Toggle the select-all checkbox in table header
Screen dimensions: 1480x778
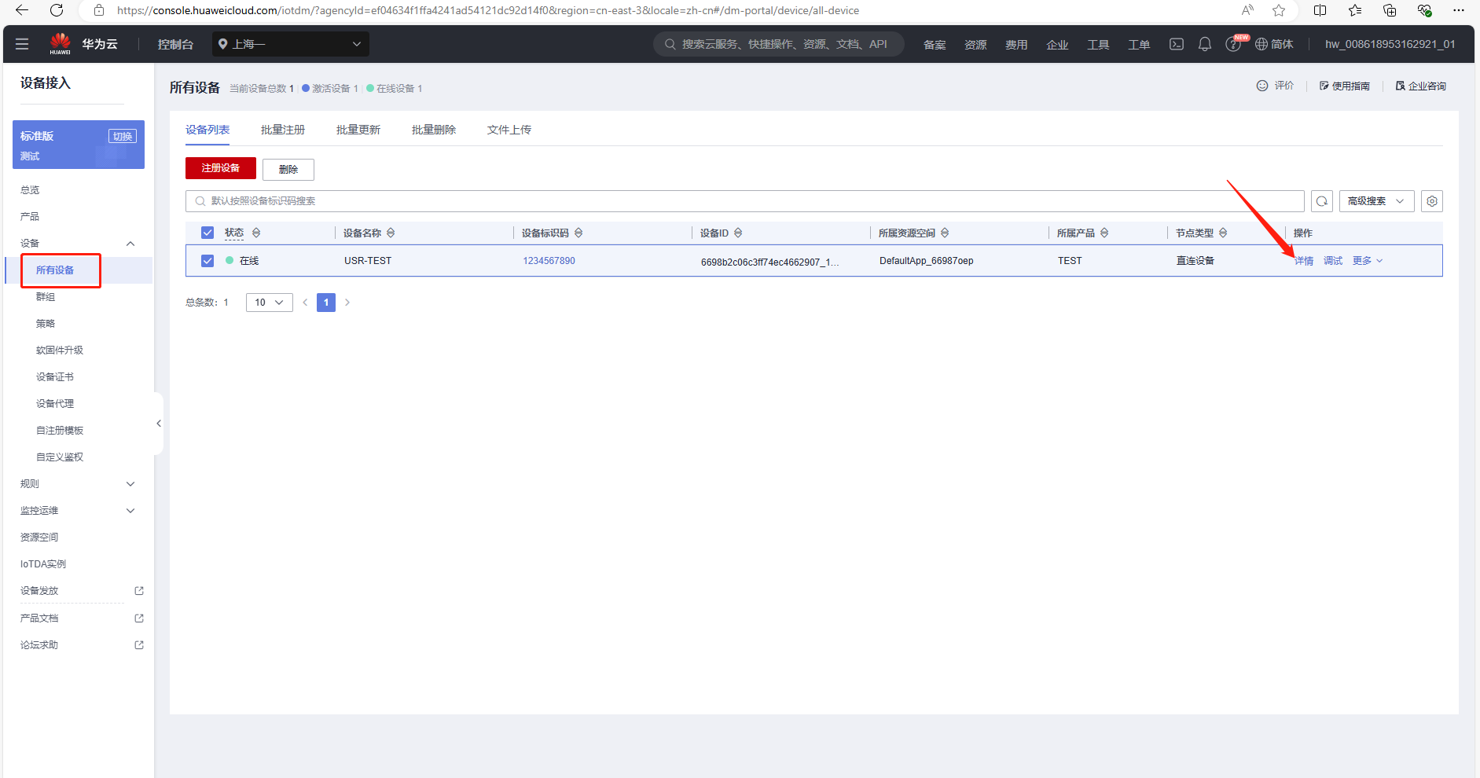[x=207, y=233]
